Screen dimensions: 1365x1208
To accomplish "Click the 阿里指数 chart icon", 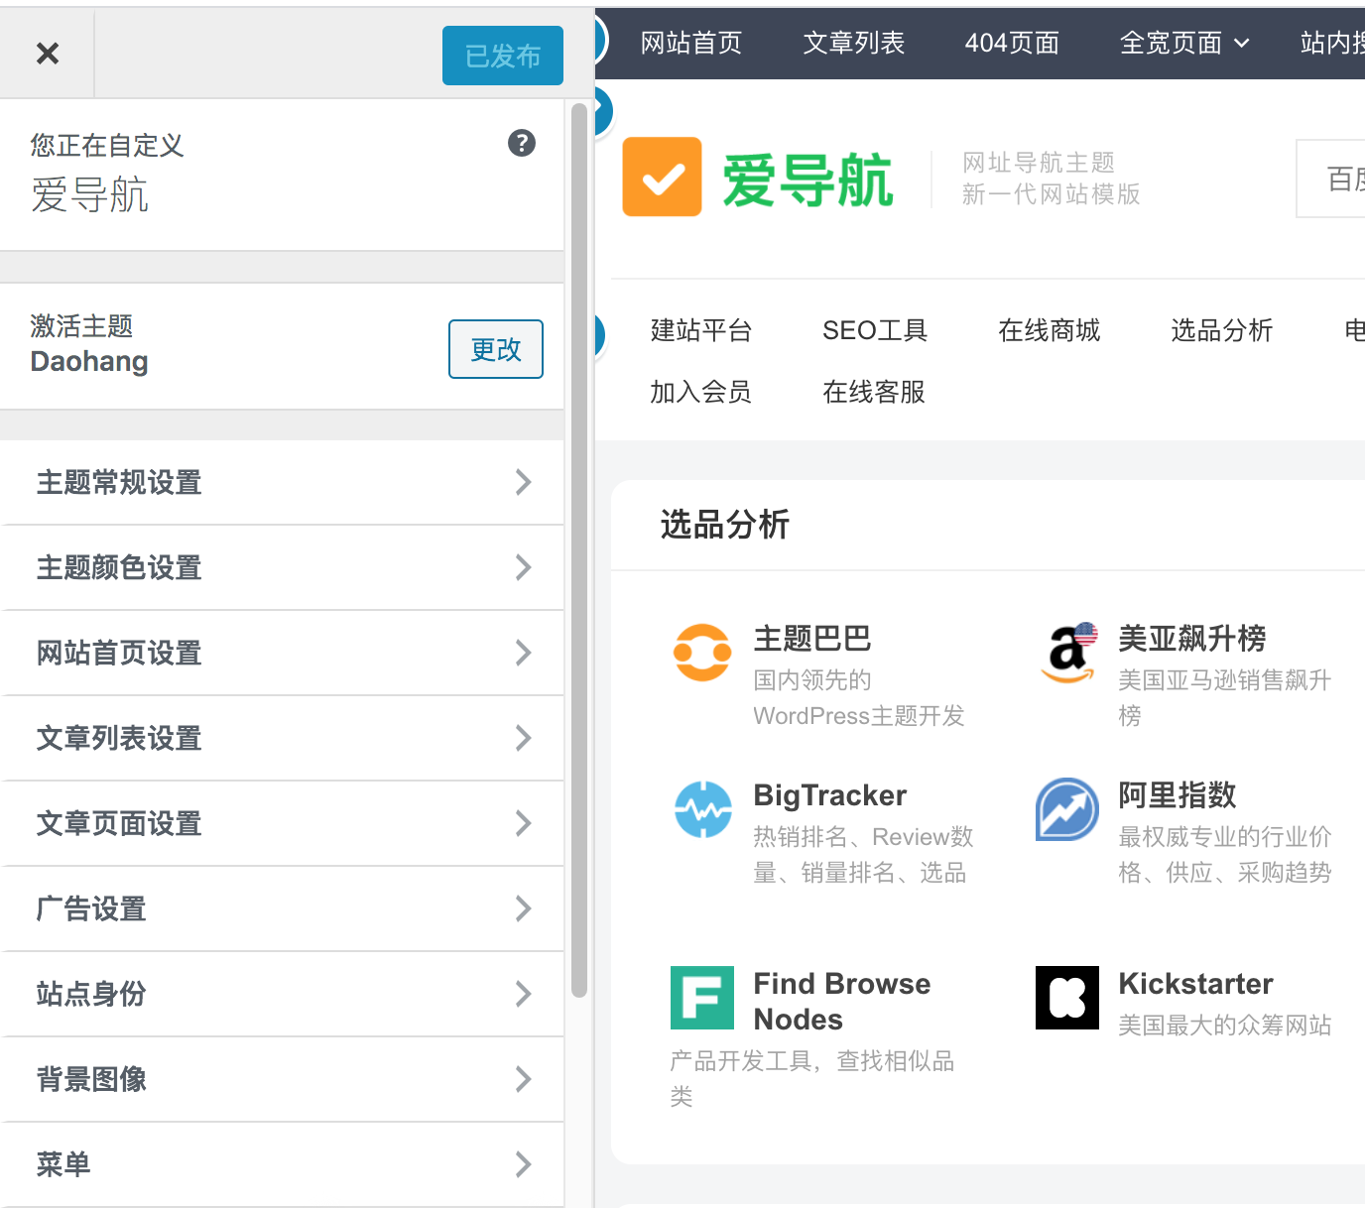I will (x=1067, y=809).
